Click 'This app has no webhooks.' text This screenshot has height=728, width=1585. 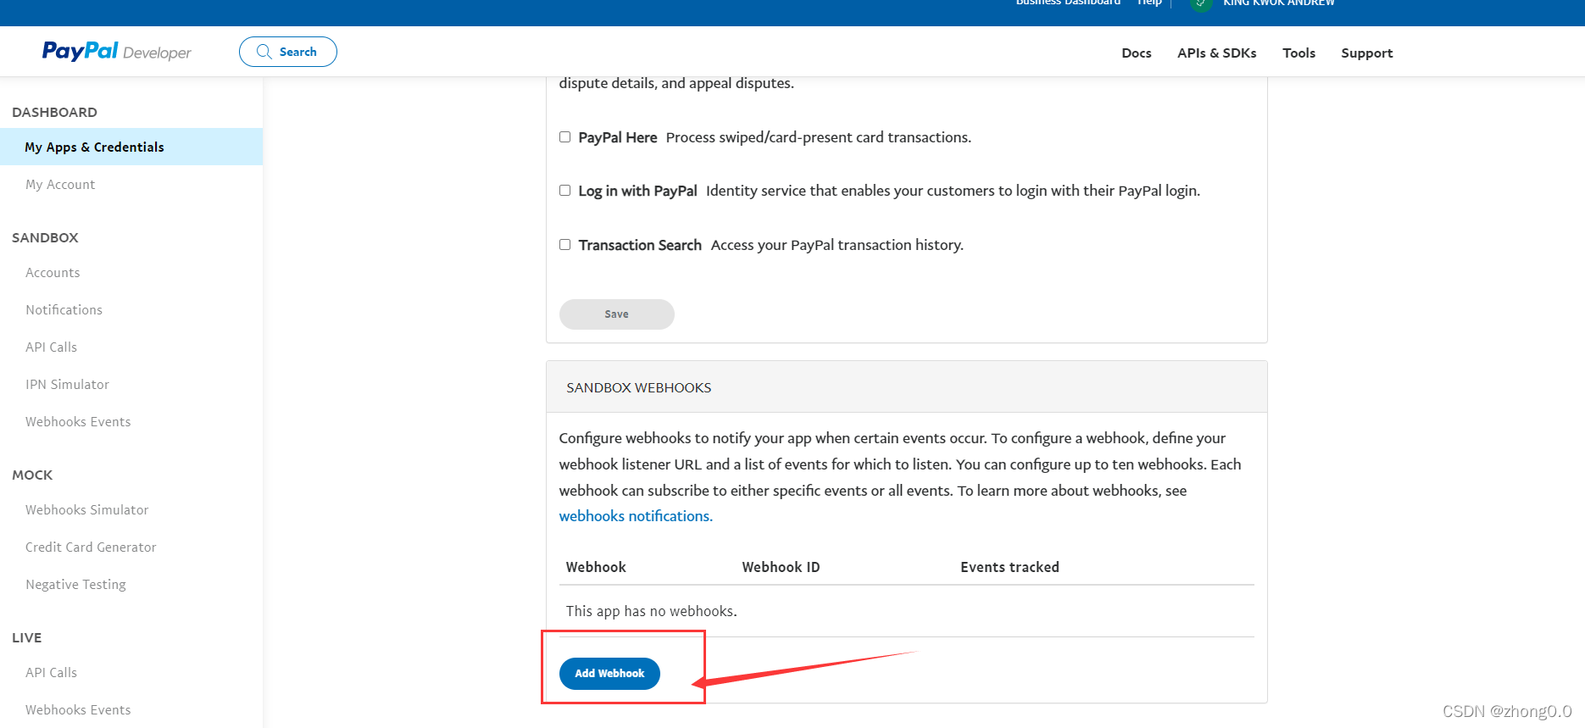point(651,611)
